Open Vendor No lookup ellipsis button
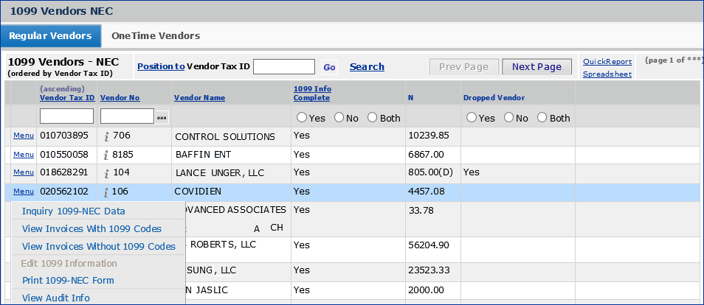704x305 pixels. (162, 117)
